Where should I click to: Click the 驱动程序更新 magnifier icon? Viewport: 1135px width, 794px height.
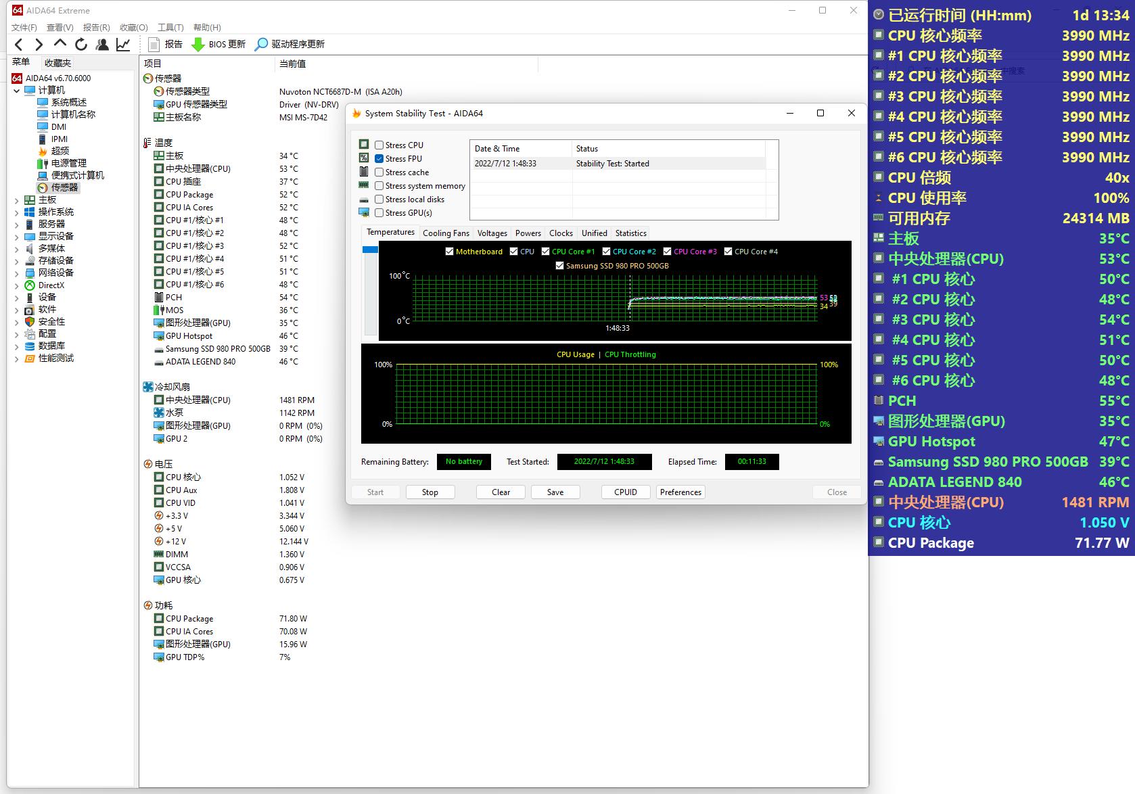tap(261, 45)
